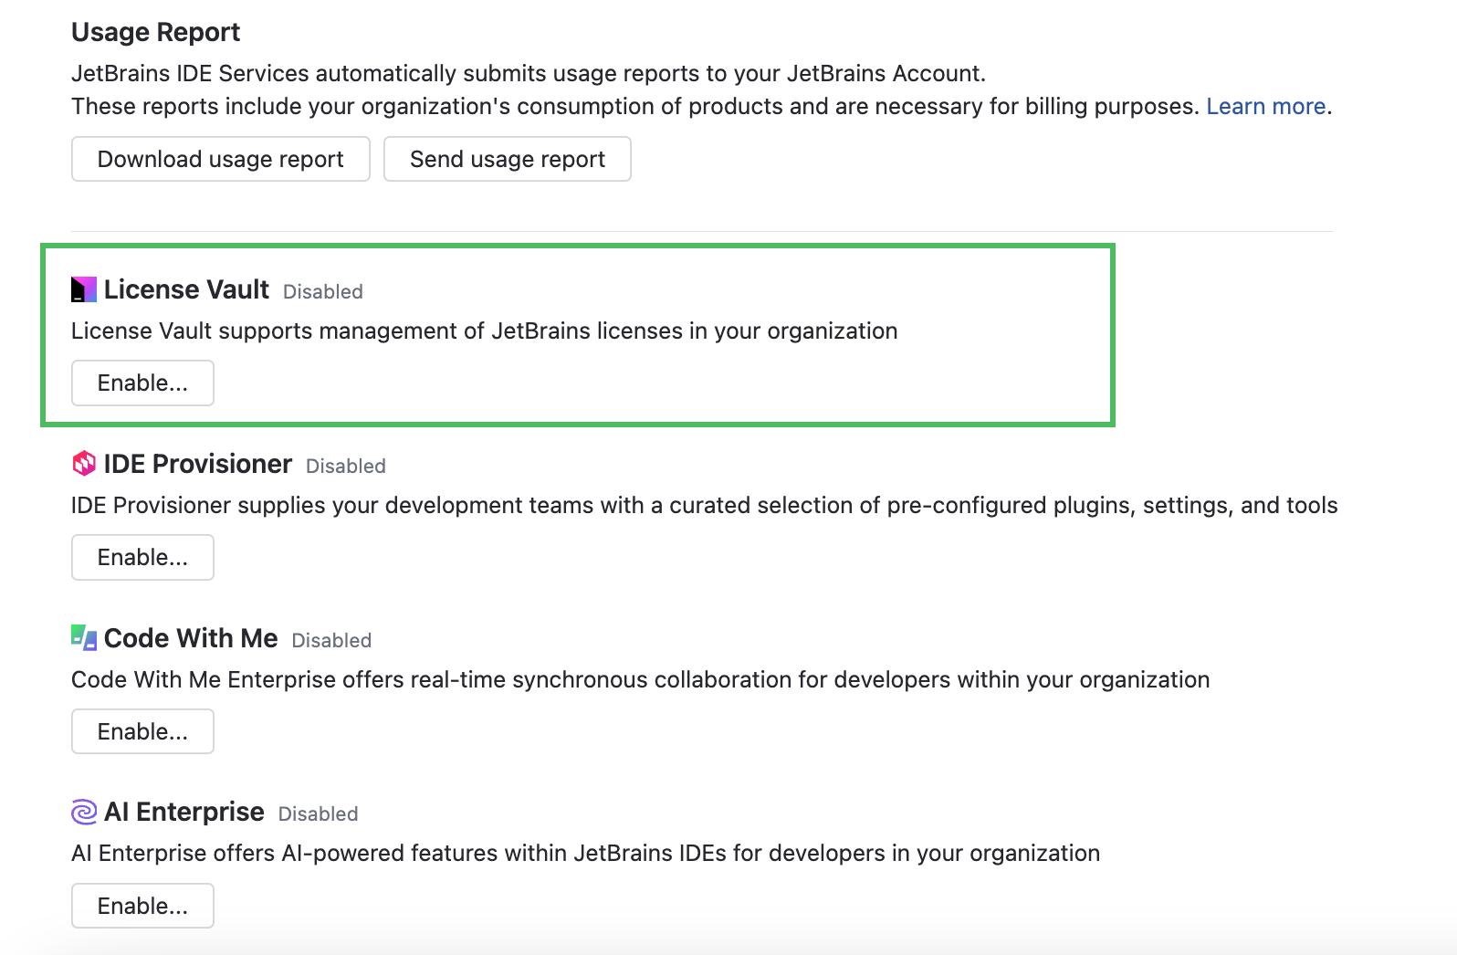The width and height of the screenshot is (1457, 955).
Task: Download the usage report
Action: tap(221, 159)
